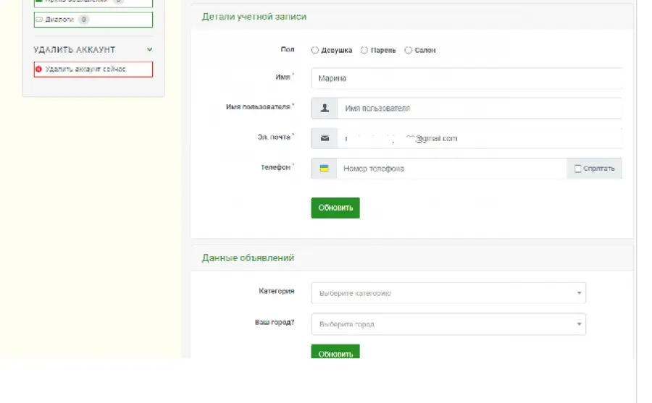The width and height of the screenshot is (652, 403).
Task: Click the Ваш город? field label
Action: point(275,322)
